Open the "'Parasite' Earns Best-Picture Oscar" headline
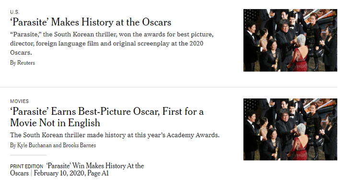The width and height of the screenshot is (345, 185). (x=107, y=117)
